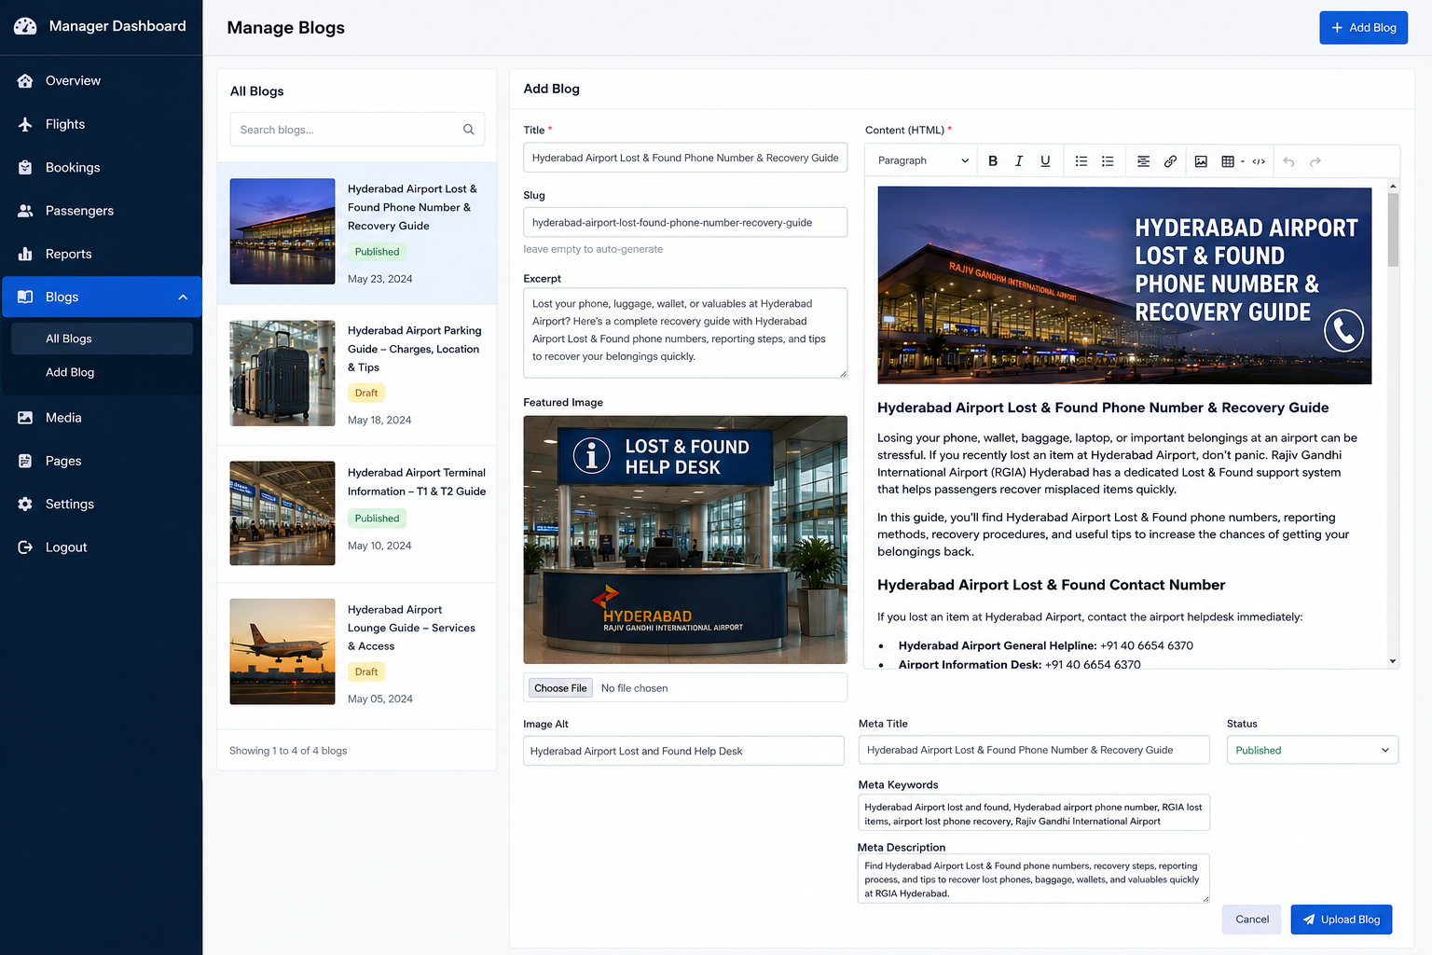Toggle underline formatting in the content editor

[x=1045, y=161]
